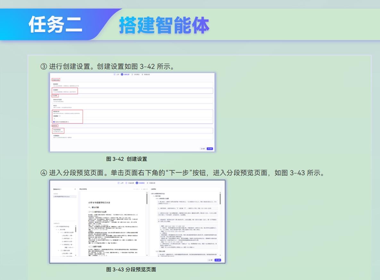Select 一、数与代数 node in the outline tree
Viewport: 380px width, 280px height.
point(63,229)
